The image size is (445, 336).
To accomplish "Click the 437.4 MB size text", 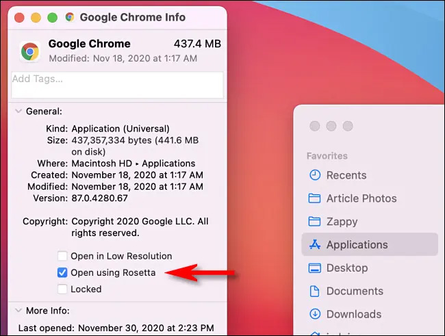I will (198, 44).
